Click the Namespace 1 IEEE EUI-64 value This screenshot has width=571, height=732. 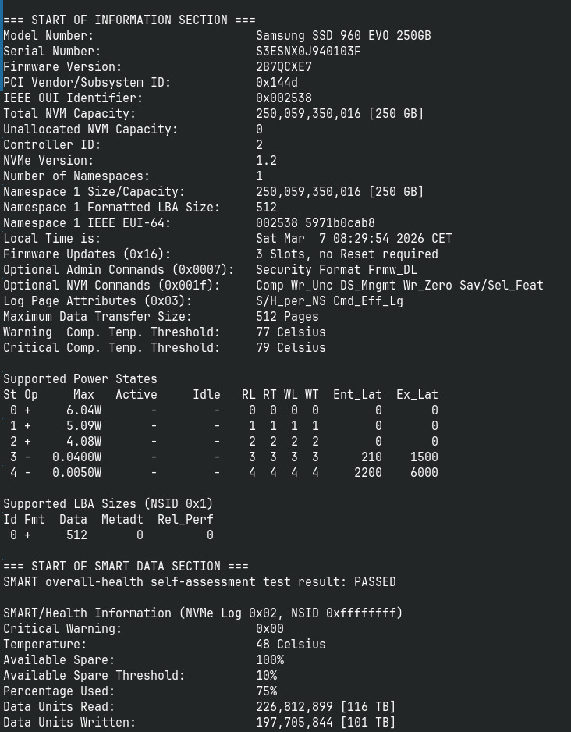click(315, 223)
